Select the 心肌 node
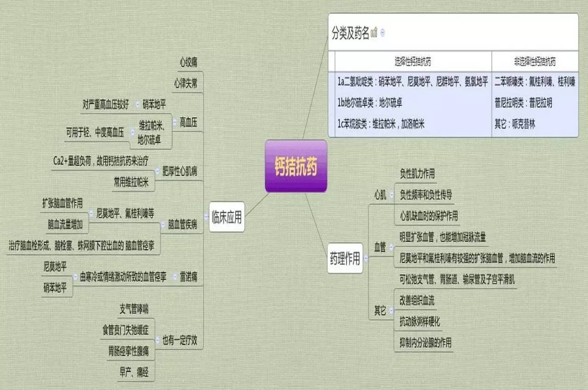Viewport: 588px width, 390px height. [x=380, y=195]
